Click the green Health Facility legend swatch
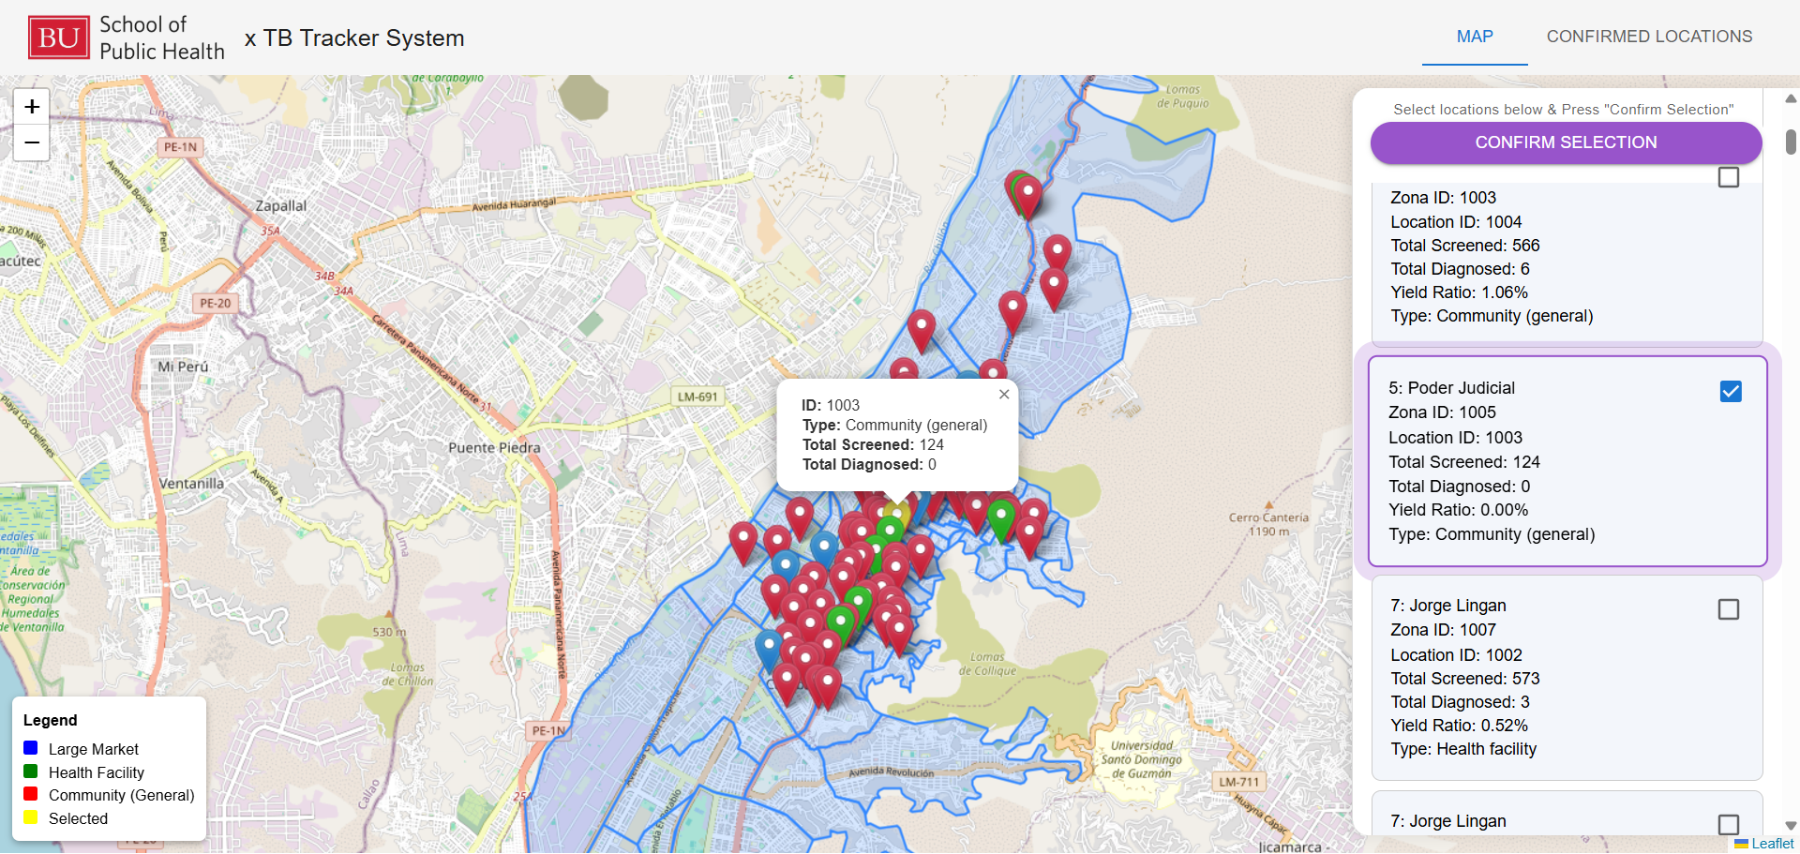The height and width of the screenshot is (854, 1800). pyautogui.click(x=31, y=772)
